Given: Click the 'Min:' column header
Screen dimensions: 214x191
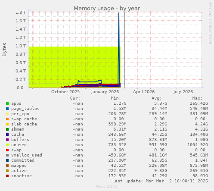Looking at the screenshot, I should (116, 98).
